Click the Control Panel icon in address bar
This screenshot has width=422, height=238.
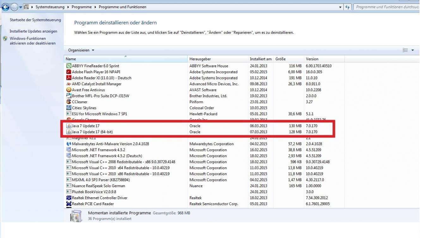[27, 7]
